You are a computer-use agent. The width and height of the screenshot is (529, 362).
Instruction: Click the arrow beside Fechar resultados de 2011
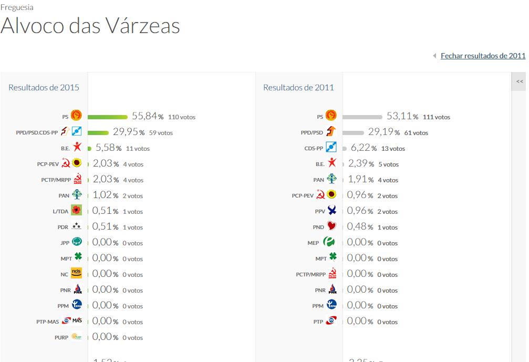pos(434,56)
